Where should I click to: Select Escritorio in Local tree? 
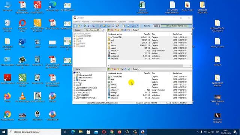tap(82, 80)
